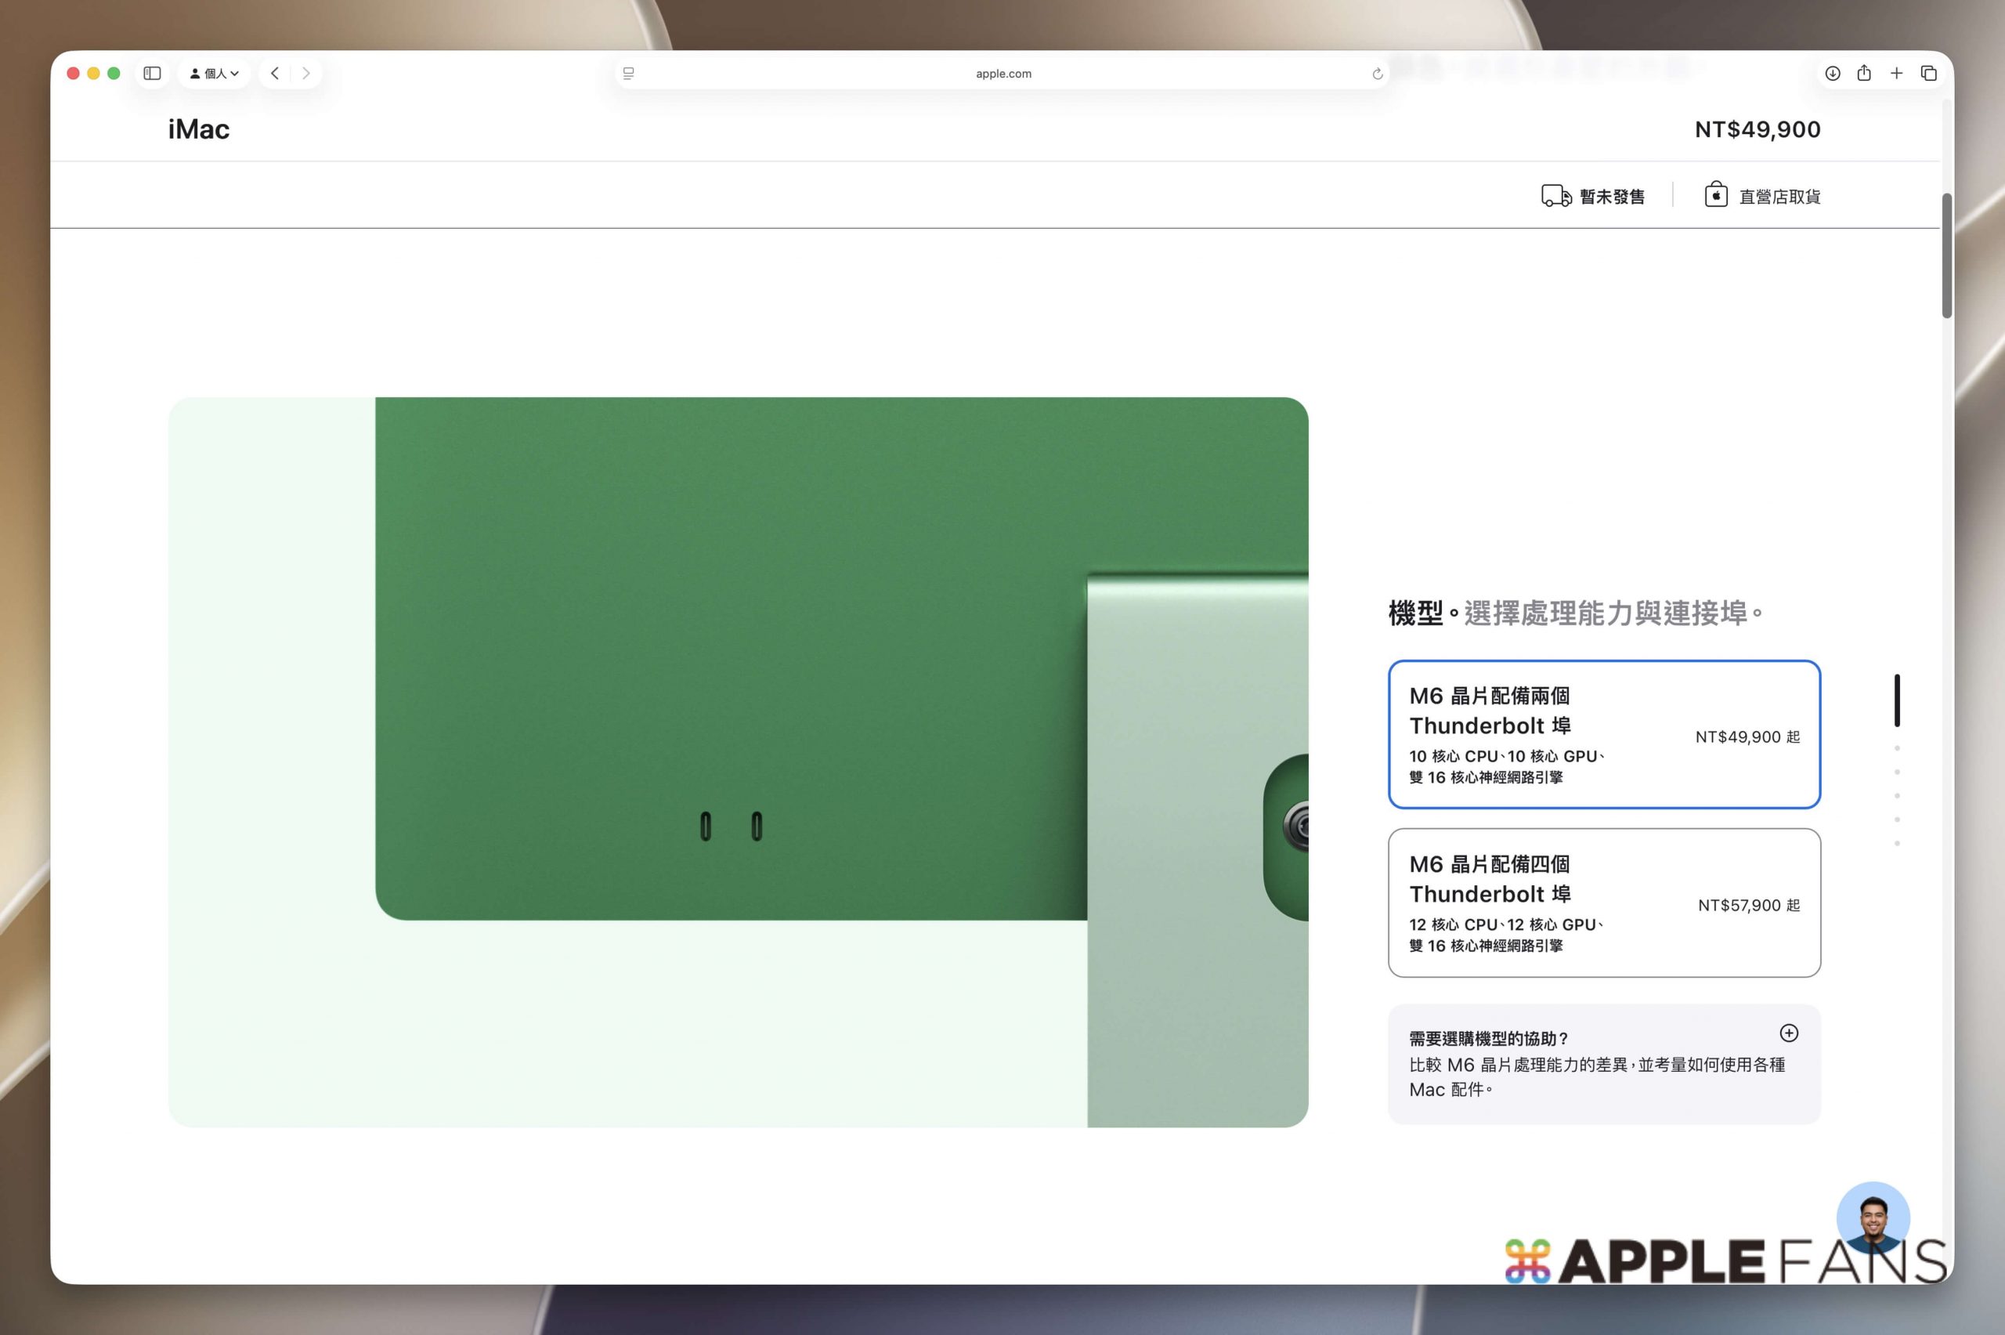
Task: Open 直營店取貨 pickup link
Action: 1779,197
